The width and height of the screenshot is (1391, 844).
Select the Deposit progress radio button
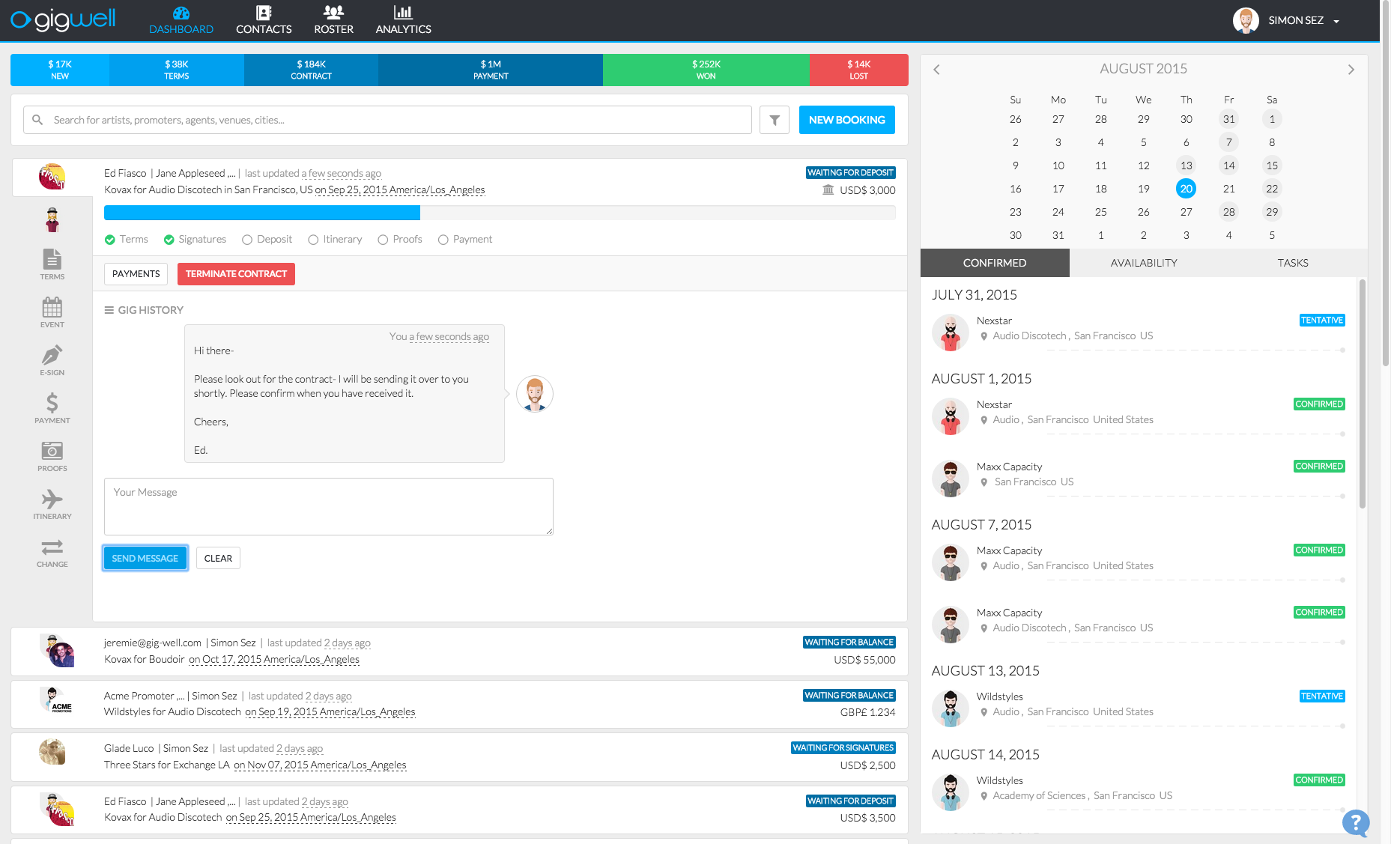coord(247,239)
